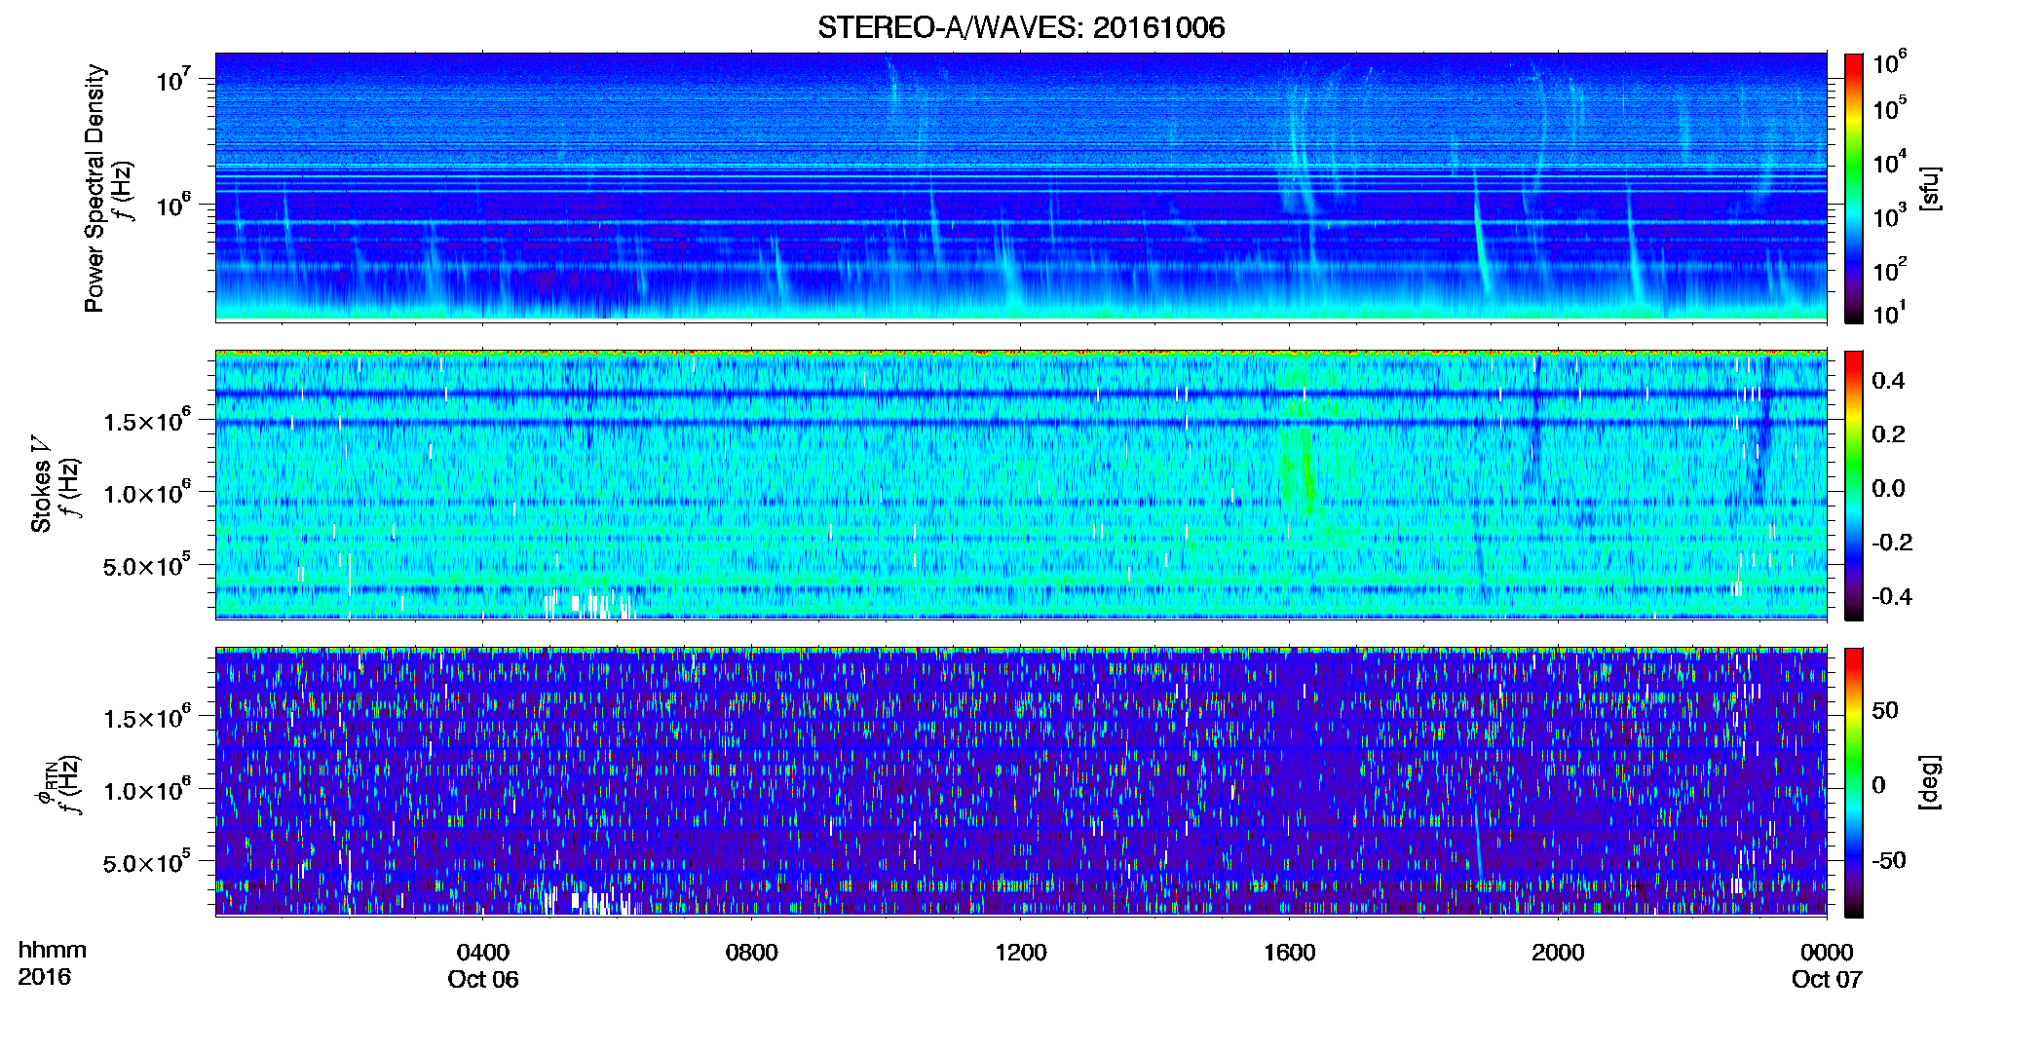
Task: Click the "Power Spectral Density" axis label
Action: [x=95, y=188]
